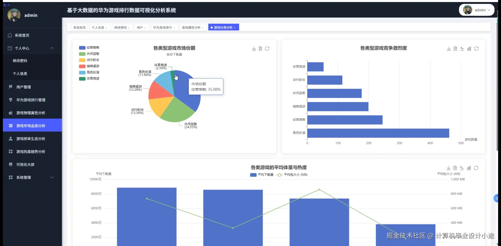Refresh the 各类型游戏市场份额 chart
The width and height of the screenshot is (501, 246).
tap(267, 49)
